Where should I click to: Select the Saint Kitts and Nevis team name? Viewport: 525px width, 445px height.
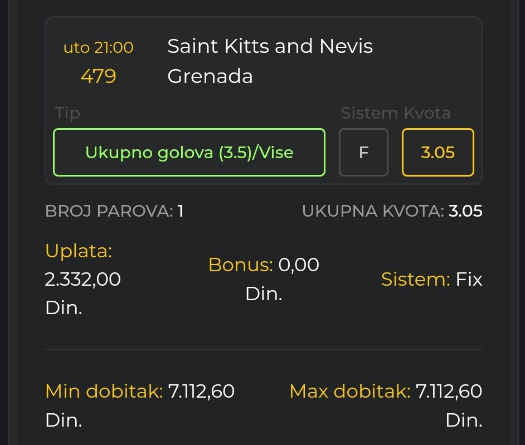pyautogui.click(x=270, y=46)
